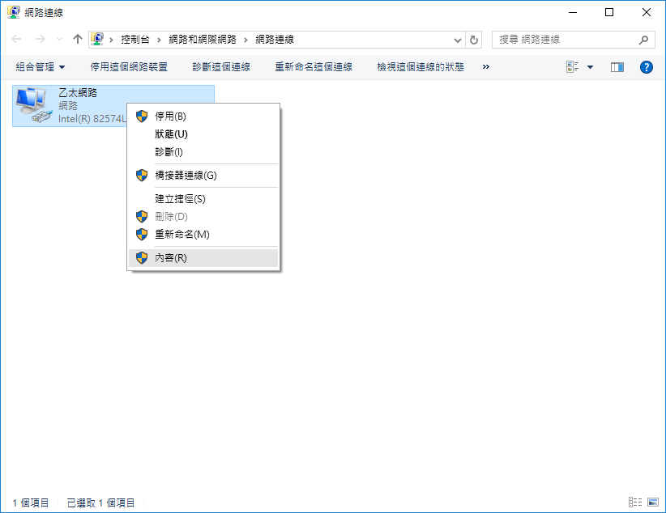666x513 pixels.
Task: Click 診斷這個連線 on the toolbar
Action: (x=221, y=67)
